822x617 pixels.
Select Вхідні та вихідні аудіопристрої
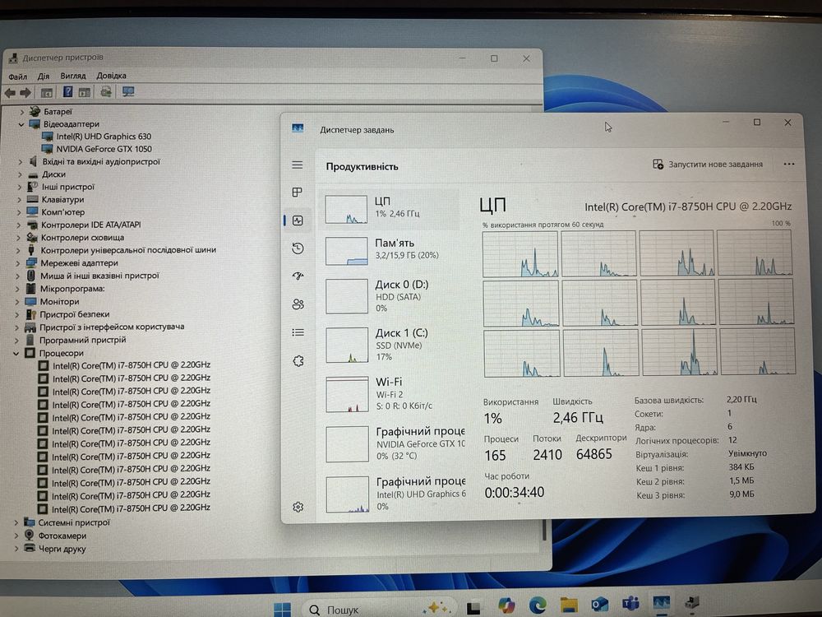[100, 161]
